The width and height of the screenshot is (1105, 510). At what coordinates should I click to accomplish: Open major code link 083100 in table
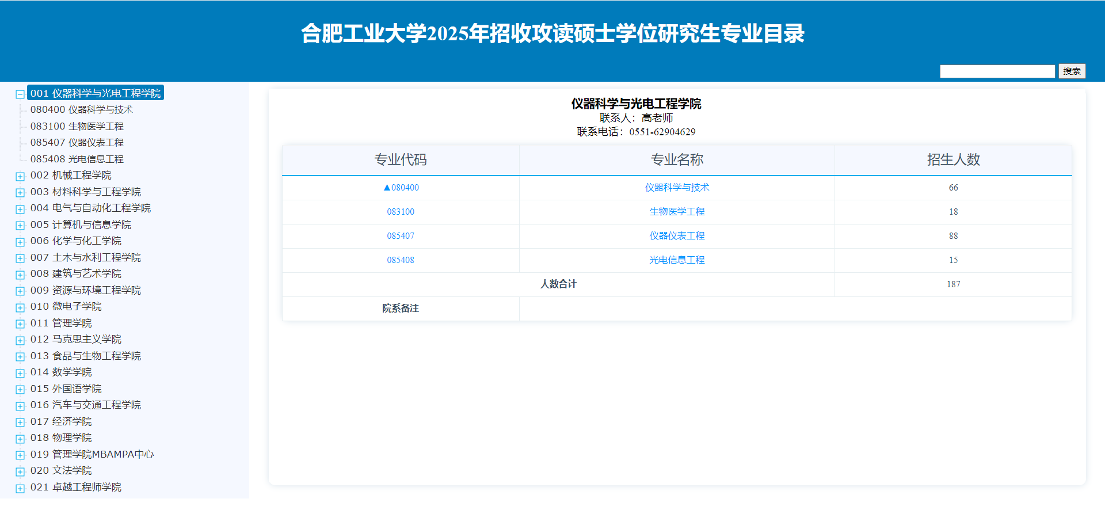click(401, 212)
